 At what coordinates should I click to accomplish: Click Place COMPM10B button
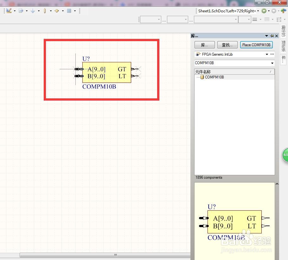[x=256, y=45]
